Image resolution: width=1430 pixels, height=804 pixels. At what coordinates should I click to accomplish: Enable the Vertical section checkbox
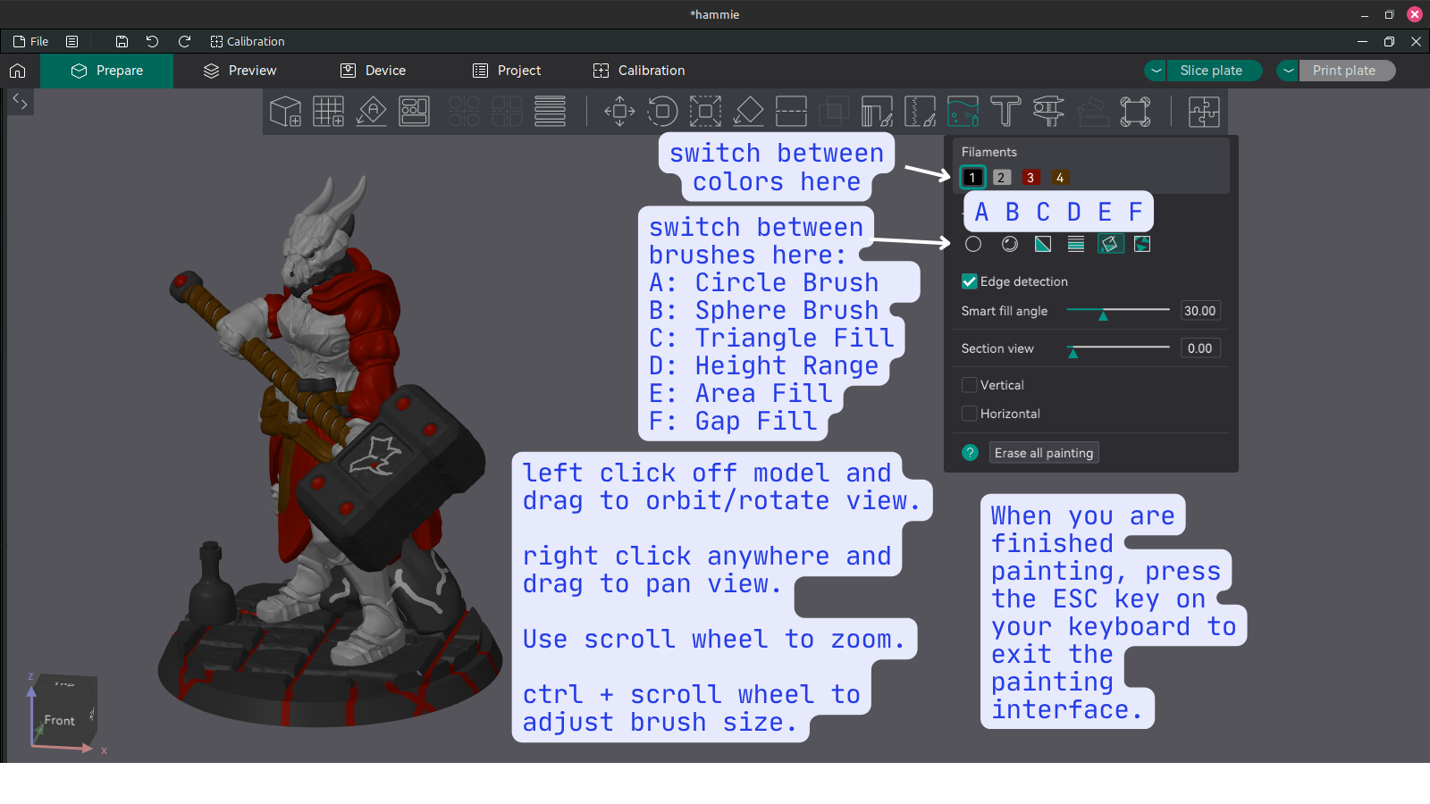click(969, 384)
